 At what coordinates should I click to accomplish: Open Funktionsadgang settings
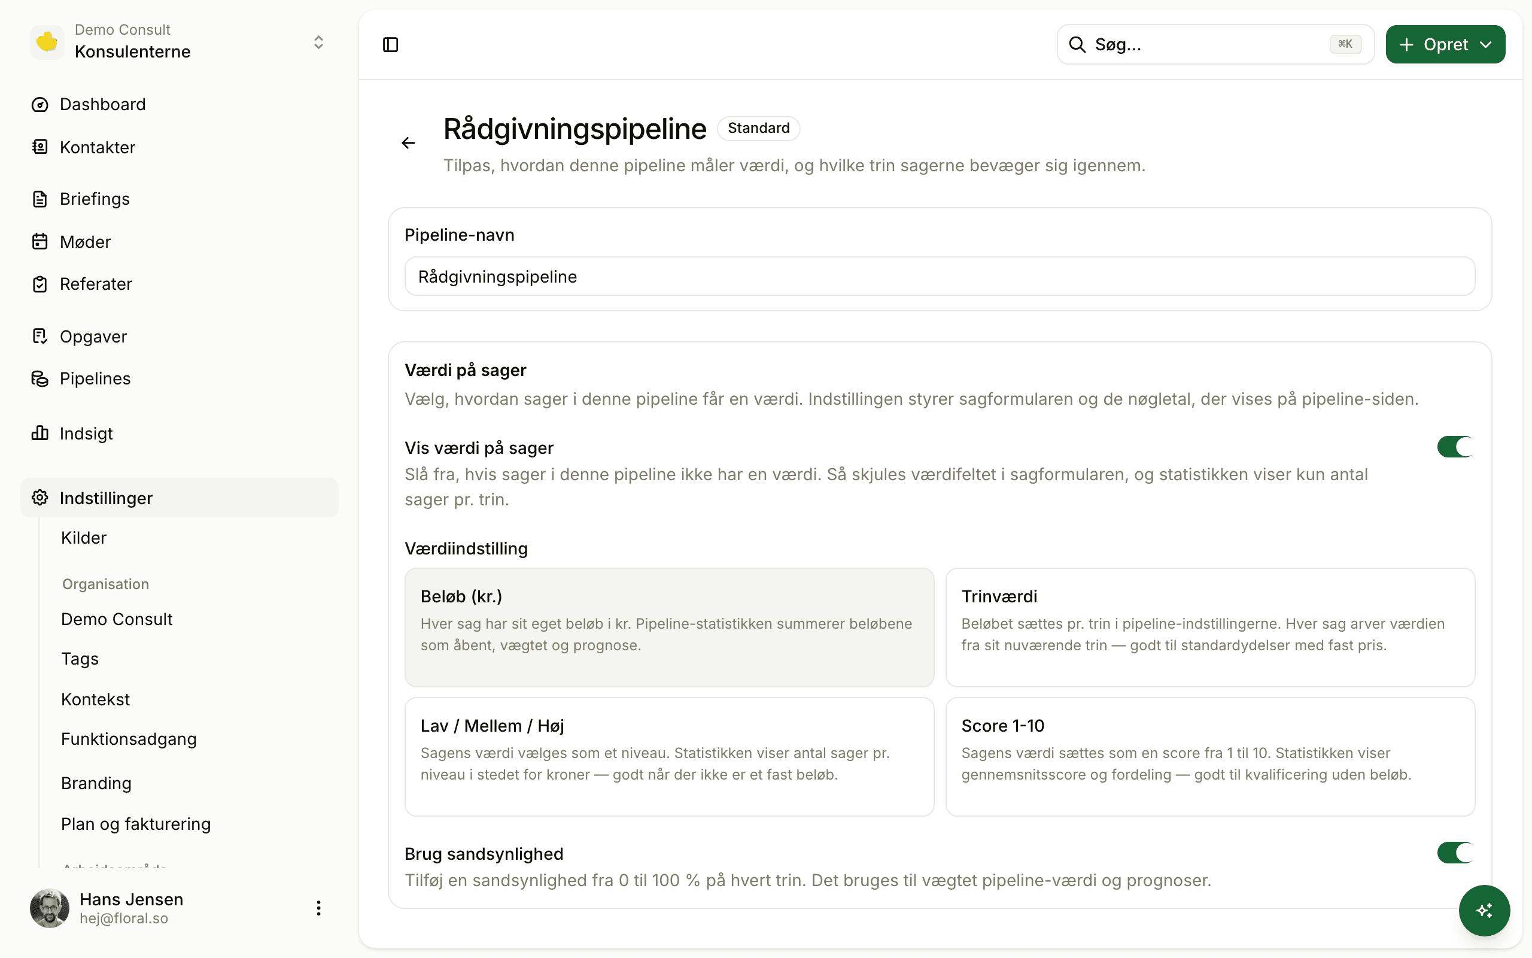(x=129, y=739)
